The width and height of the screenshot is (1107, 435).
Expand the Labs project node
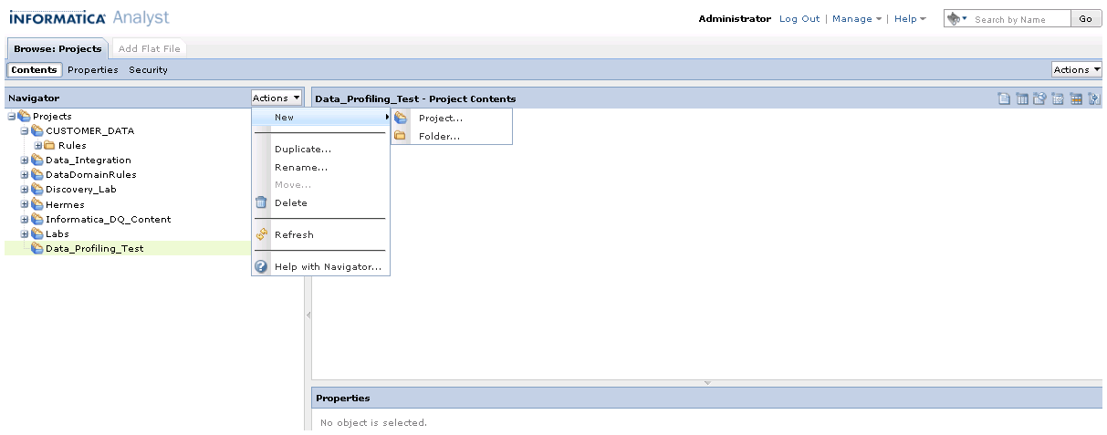click(x=25, y=234)
